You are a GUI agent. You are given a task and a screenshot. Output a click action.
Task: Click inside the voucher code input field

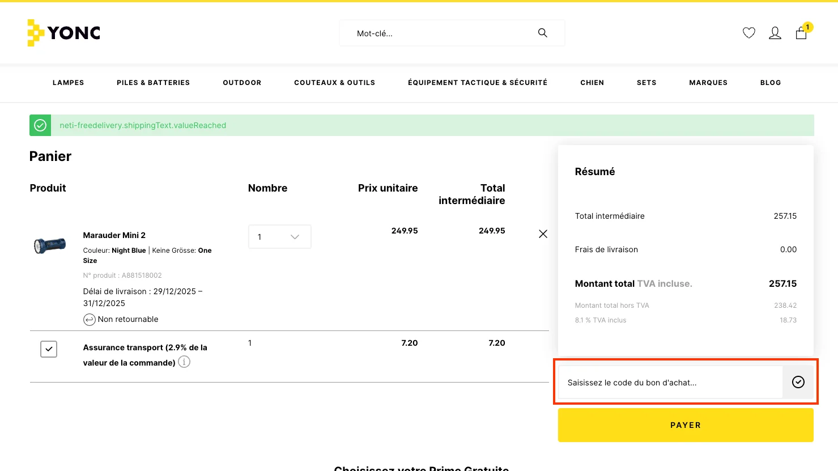pyautogui.click(x=669, y=382)
